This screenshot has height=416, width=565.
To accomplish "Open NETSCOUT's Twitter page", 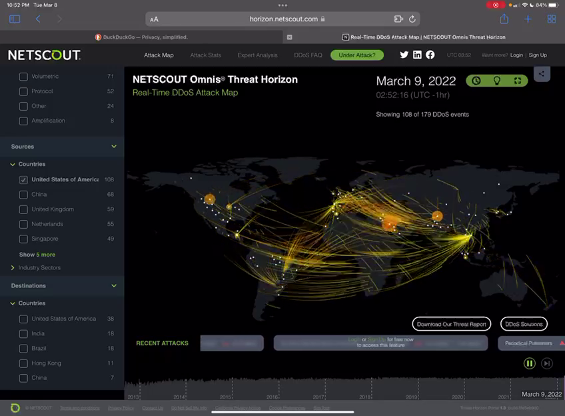I will (404, 55).
